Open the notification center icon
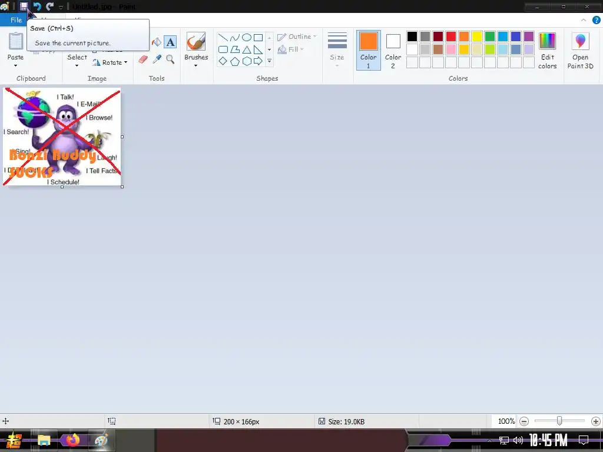This screenshot has height=452, width=603. click(x=584, y=440)
